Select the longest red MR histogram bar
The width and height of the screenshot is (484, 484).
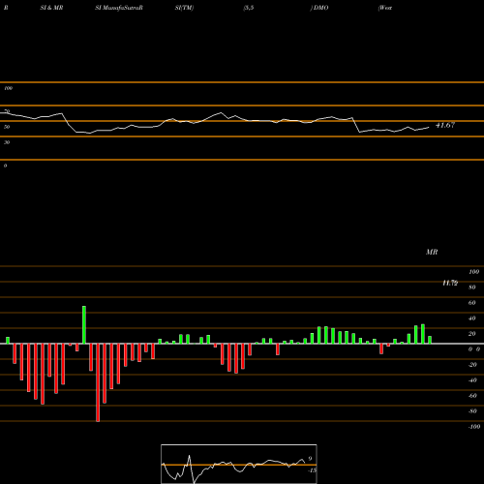click(x=98, y=382)
